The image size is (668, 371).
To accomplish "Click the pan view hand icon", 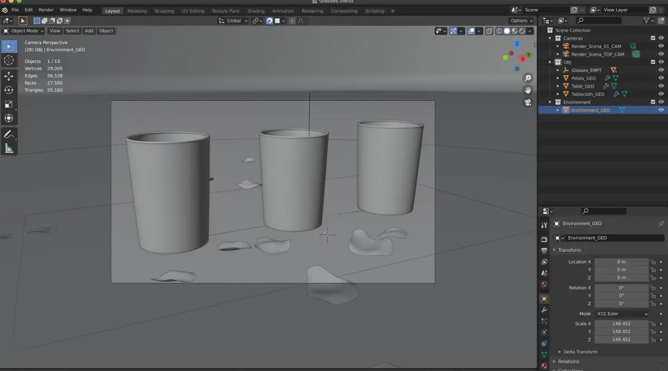I will [528, 90].
